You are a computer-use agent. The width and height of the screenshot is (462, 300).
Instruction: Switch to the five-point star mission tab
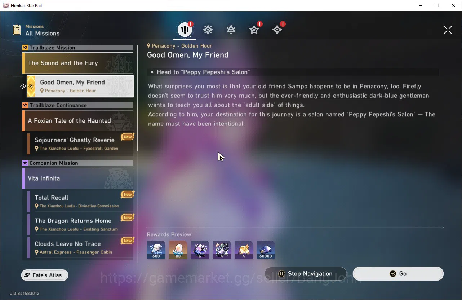pos(254,30)
